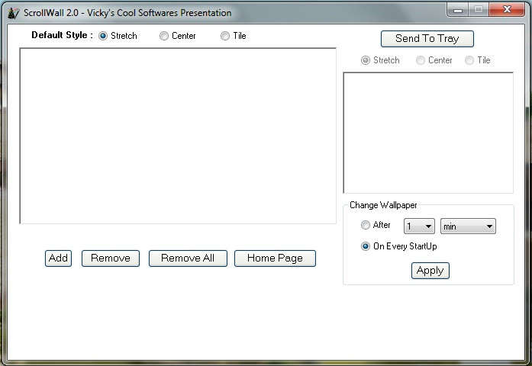The width and height of the screenshot is (532, 366).
Task: Click the Change Wallpaper group label
Action: (x=383, y=205)
